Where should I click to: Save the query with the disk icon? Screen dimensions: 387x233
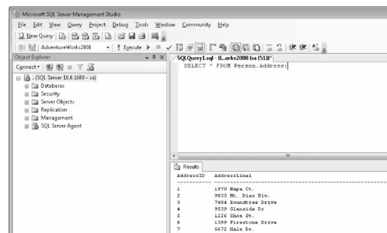(132, 36)
